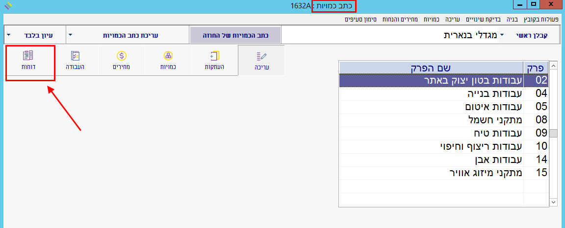Open the כמויות quantities icon
This screenshot has height=228, width=565.
coord(168,55)
